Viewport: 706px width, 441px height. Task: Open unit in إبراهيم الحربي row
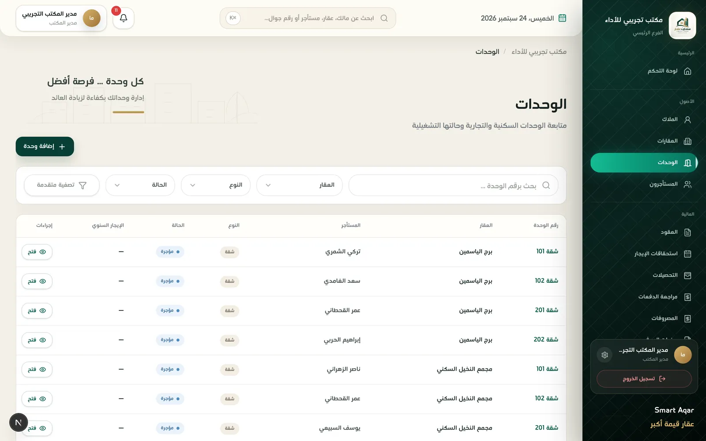point(37,340)
